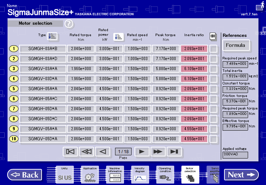Tick the checkbox for SGMGH-03A*B
266x185 pixels.
coord(213,49)
